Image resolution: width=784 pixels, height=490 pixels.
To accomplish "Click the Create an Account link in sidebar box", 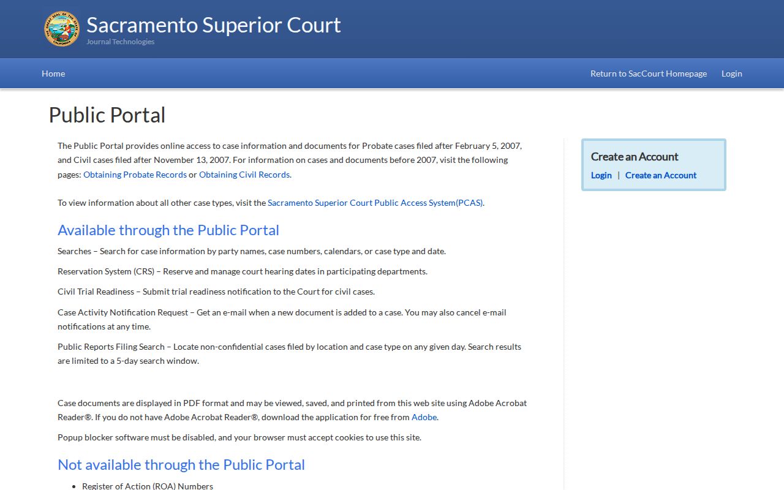I will coord(661,175).
